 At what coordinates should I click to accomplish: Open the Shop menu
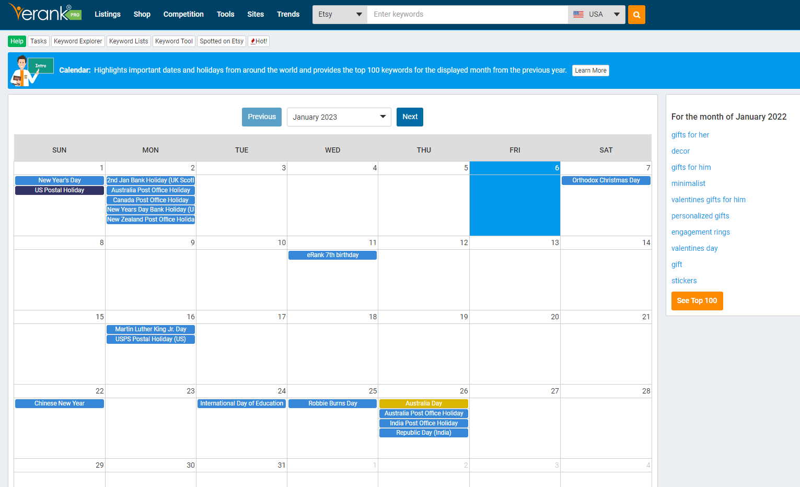pos(142,14)
